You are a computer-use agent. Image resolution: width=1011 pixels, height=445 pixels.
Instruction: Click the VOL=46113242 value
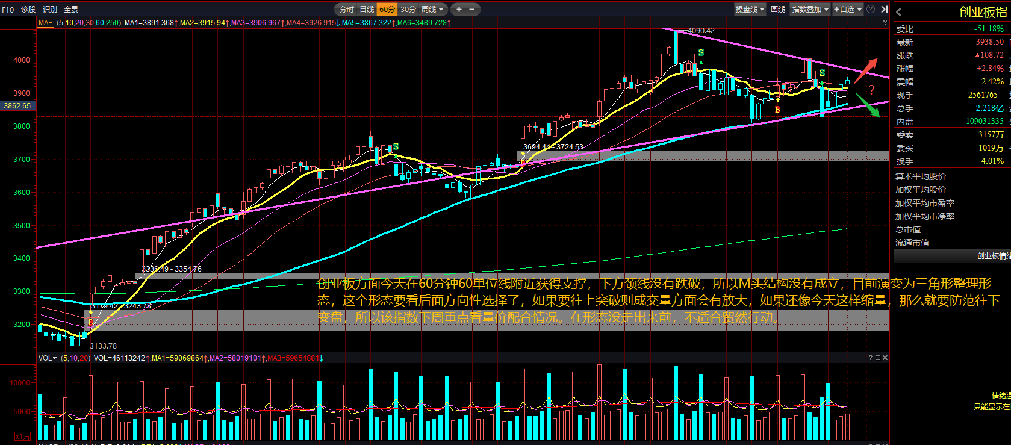122,358
